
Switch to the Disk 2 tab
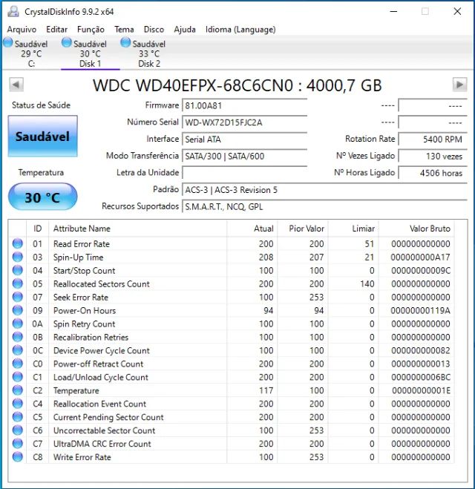pyautogui.click(x=149, y=53)
